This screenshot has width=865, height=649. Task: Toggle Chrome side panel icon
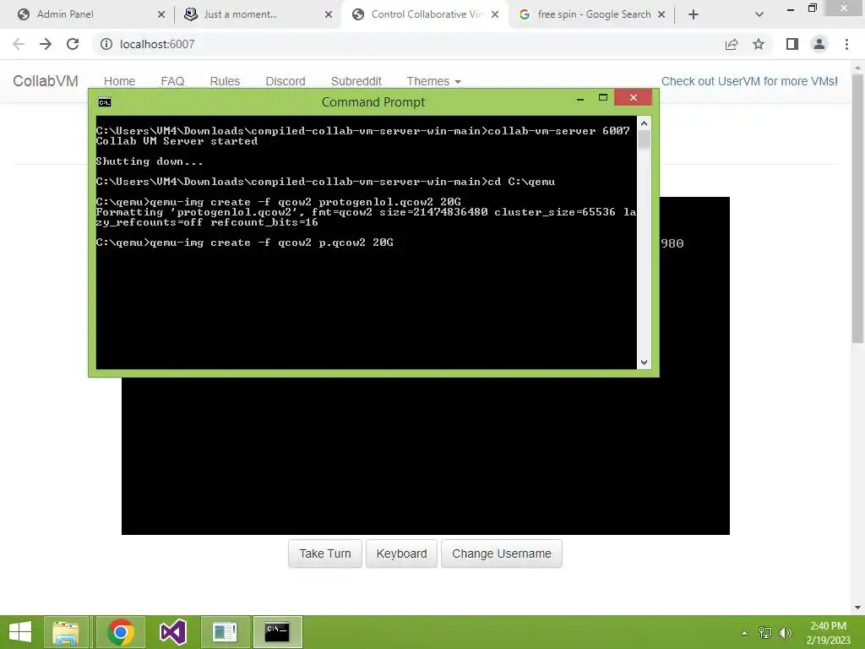pos(792,44)
